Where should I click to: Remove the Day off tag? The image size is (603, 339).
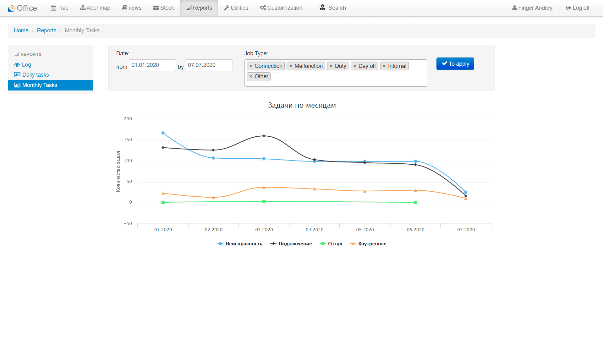point(354,66)
